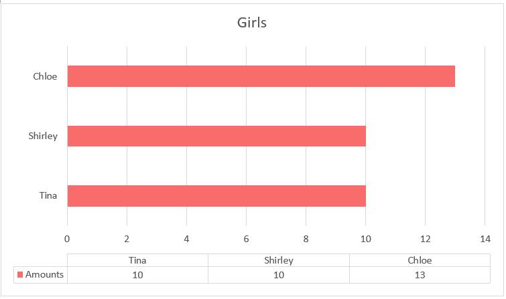Select Shirley's value 10 in data table

[278, 275]
